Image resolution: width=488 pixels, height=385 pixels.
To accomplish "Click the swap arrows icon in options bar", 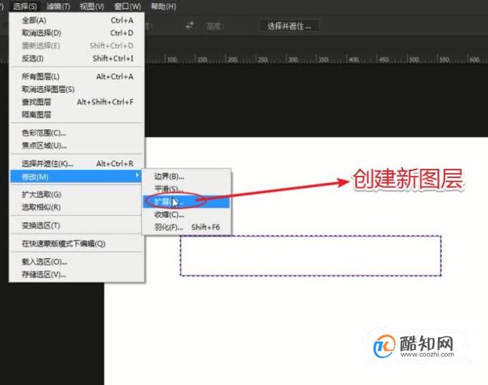I will [190, 25].
